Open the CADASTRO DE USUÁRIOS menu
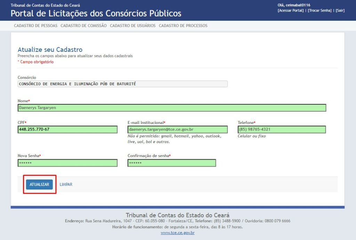 pos(133,26)
